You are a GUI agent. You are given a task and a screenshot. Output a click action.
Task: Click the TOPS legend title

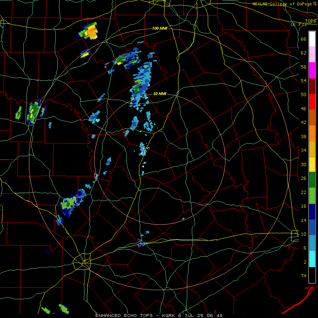[x=311, y=21]
